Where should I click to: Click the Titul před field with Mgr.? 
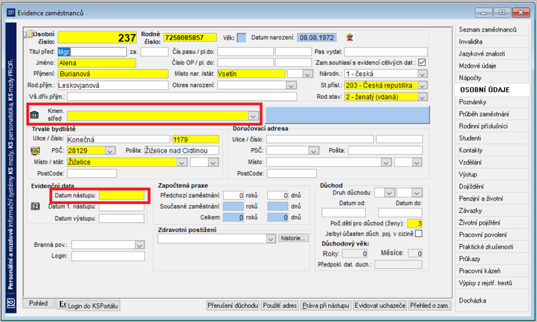(92, 52)
